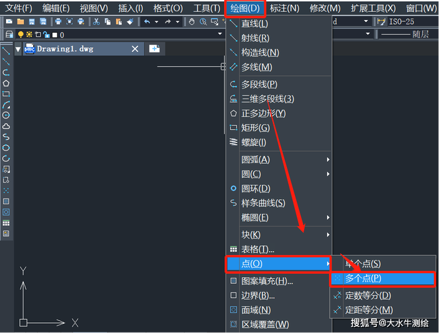Expand the 椭圆(E) submenu
The image size is (439, 333).
[328, 218]
